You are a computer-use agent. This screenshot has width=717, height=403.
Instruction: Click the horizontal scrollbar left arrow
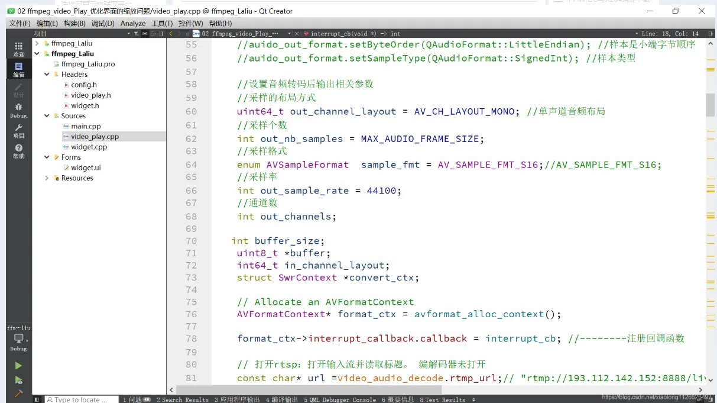pos(171,390)
